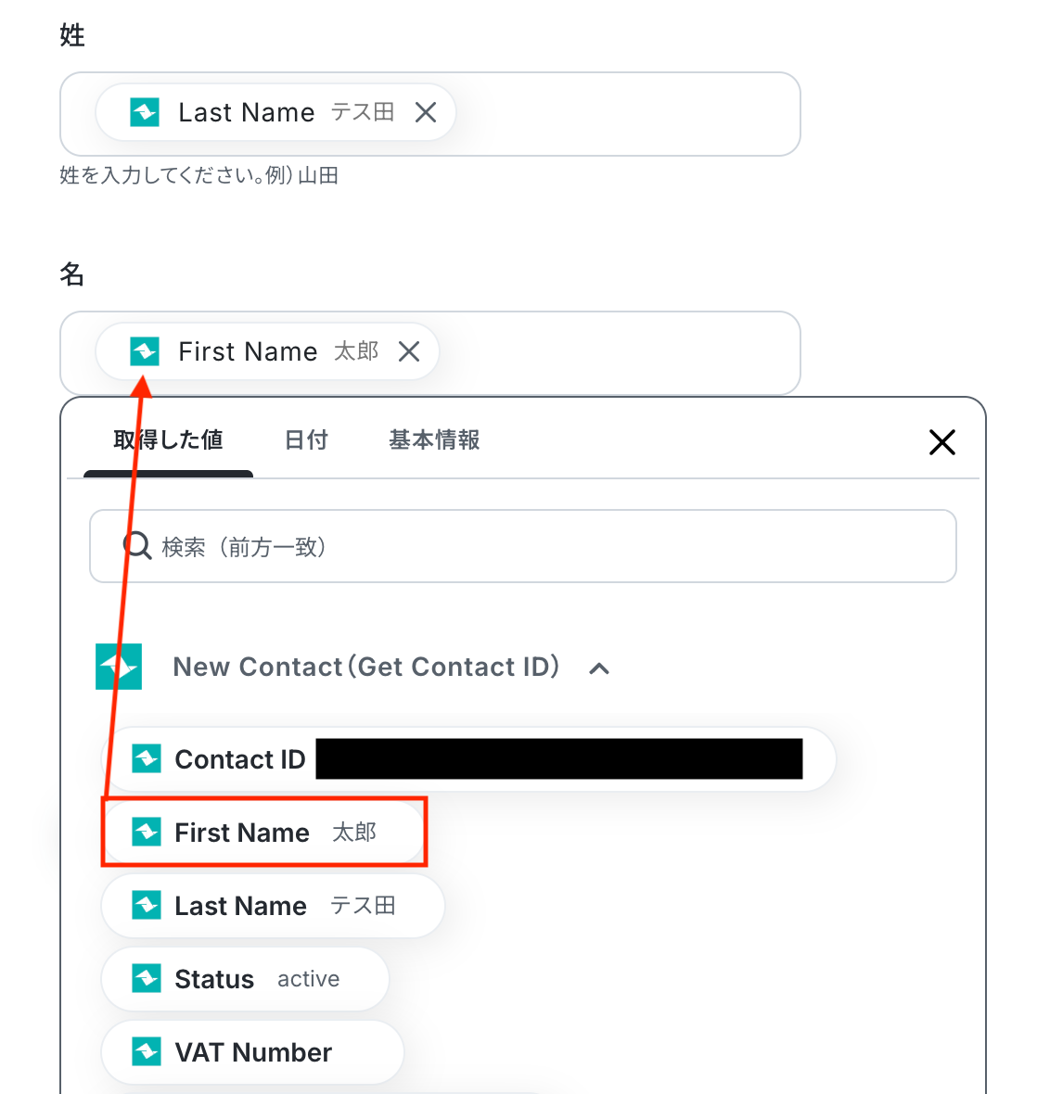Click the teal icon in First Name chip
1037x1094 pixels.
(145, 351)
